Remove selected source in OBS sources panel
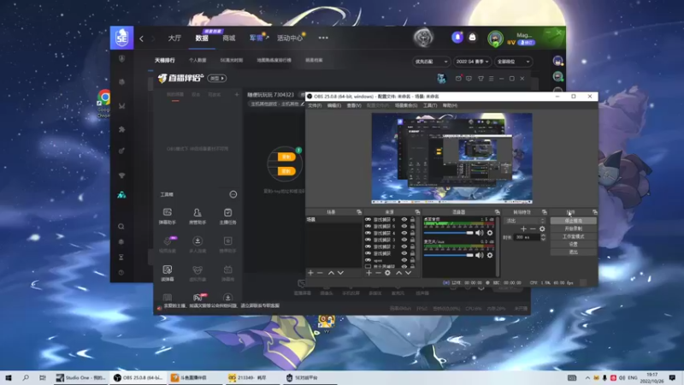 point(378,273)
